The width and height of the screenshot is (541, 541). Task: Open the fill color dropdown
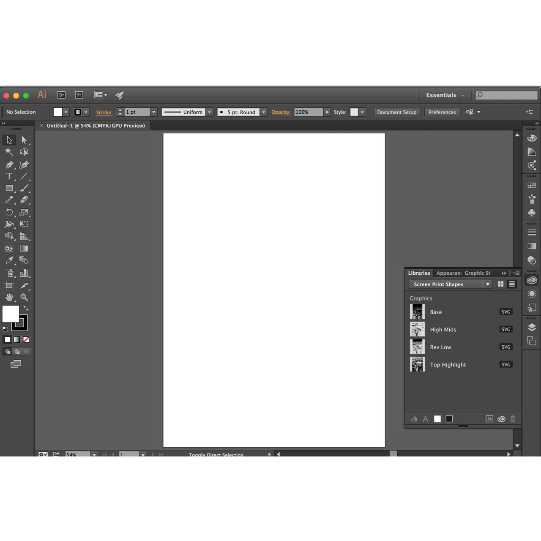tap(66, 112)
